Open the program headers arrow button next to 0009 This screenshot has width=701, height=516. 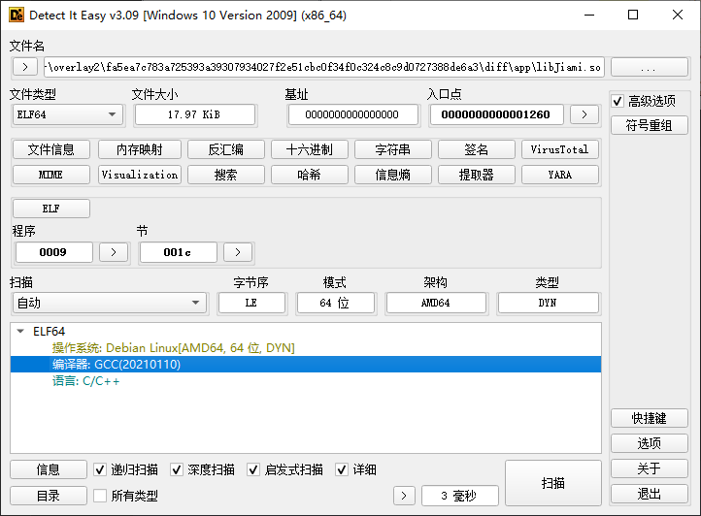click(114, 252)
